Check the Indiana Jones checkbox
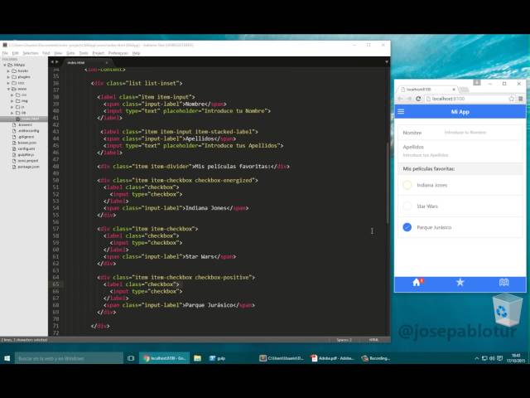The height and width of the screenshot is (398, 530). point(407,185)
